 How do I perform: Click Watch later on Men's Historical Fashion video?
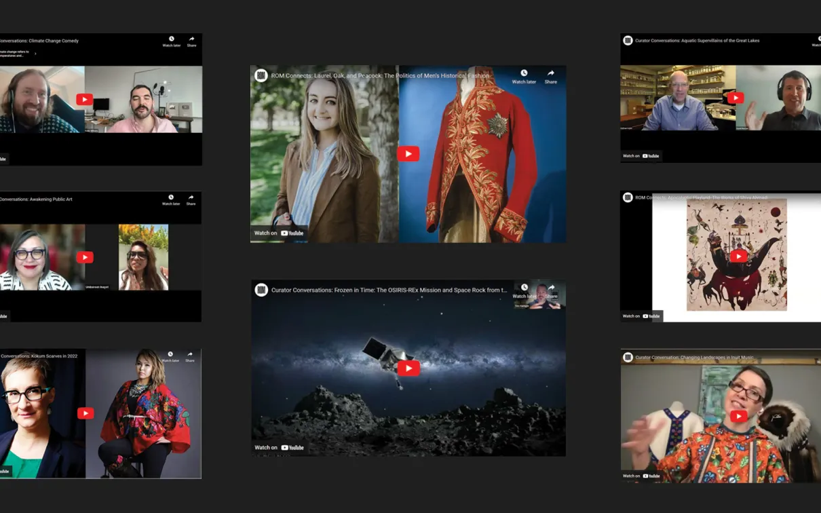(524, 76)
